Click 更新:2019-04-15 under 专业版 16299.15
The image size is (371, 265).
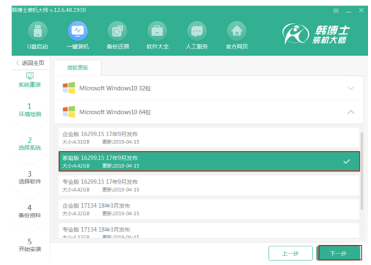click(x=121, y=190)
